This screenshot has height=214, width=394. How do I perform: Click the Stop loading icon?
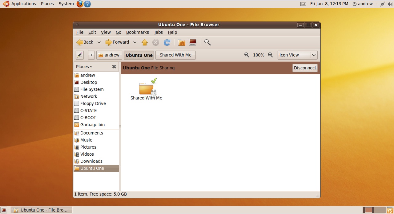[156, 42]
